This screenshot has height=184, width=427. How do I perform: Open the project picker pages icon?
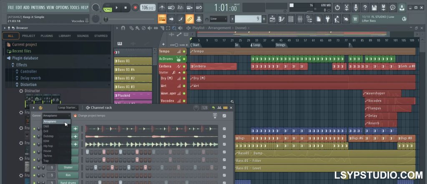tap(319, 19)
